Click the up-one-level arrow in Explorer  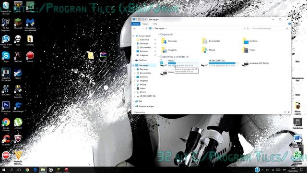click(x=146, y=28)
